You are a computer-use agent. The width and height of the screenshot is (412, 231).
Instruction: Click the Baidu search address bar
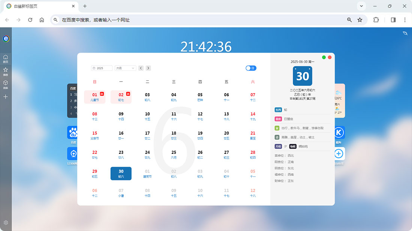click(150, 19)
